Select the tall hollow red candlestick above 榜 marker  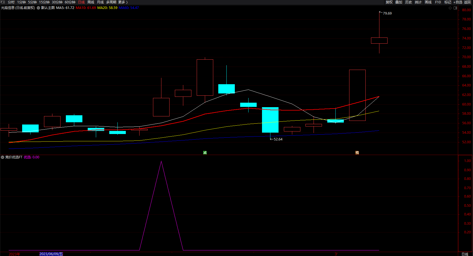click(357, 95)
